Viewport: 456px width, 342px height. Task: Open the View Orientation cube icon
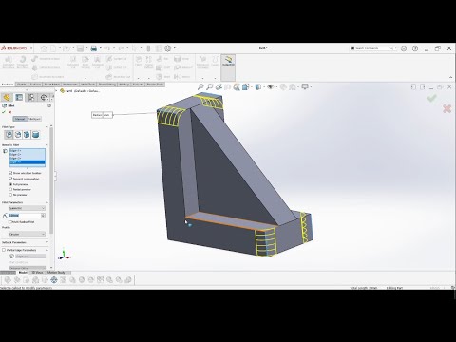(x=246, y=86)
